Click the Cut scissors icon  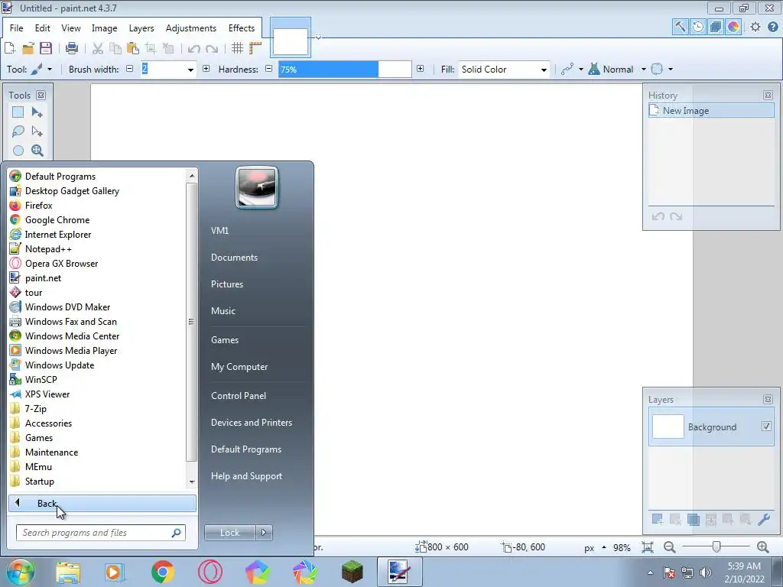point(98,48)
